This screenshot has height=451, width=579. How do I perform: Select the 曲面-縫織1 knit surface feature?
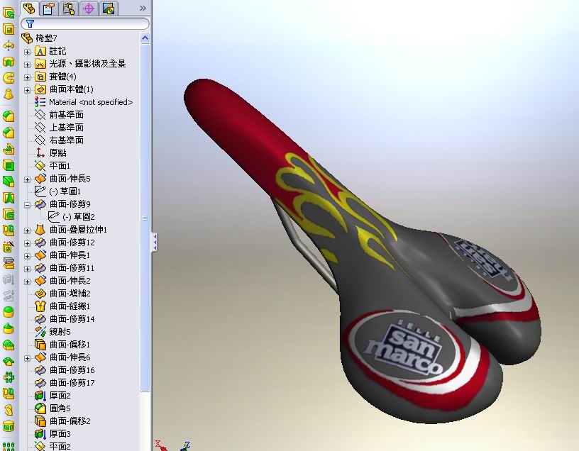62,306
